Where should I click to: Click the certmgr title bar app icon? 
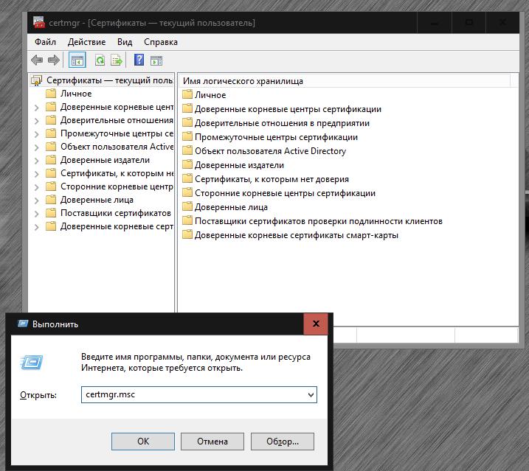point(39,22)
